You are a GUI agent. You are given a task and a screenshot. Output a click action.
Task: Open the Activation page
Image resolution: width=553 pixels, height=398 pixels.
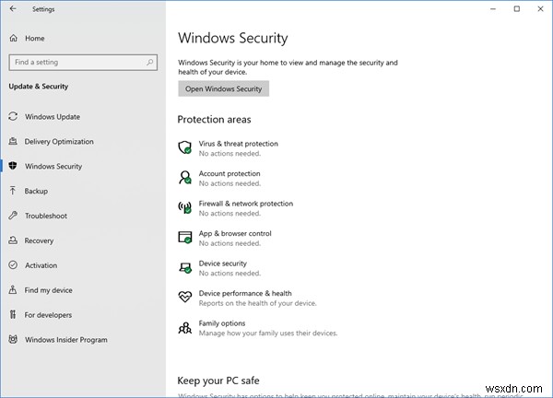(x=41, y=265)
